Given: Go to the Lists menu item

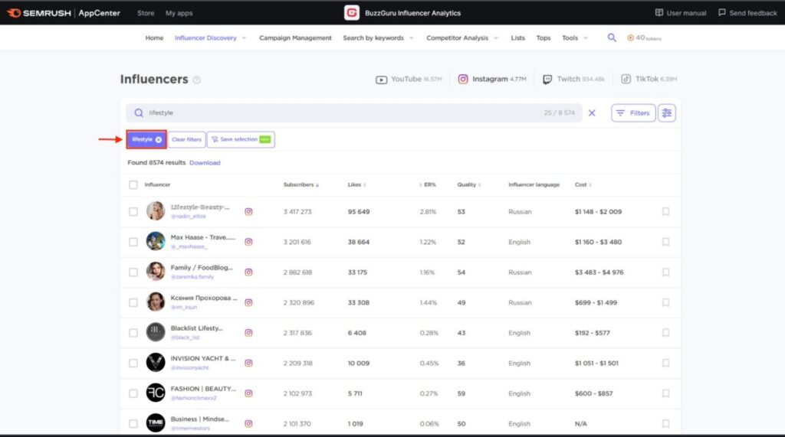Looking at the screenshot, I should [x=517, y=38].
